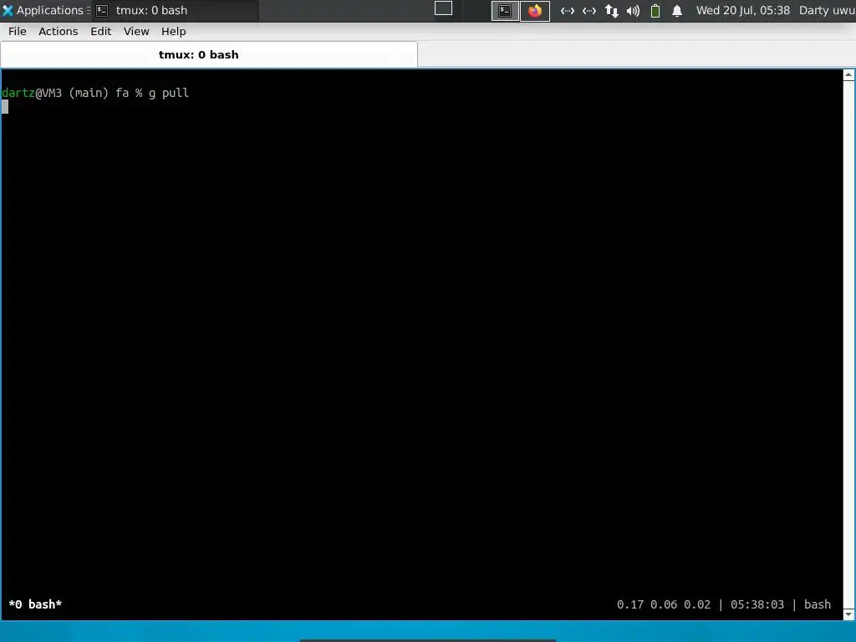Open the Help menu

tap(174, 32)
